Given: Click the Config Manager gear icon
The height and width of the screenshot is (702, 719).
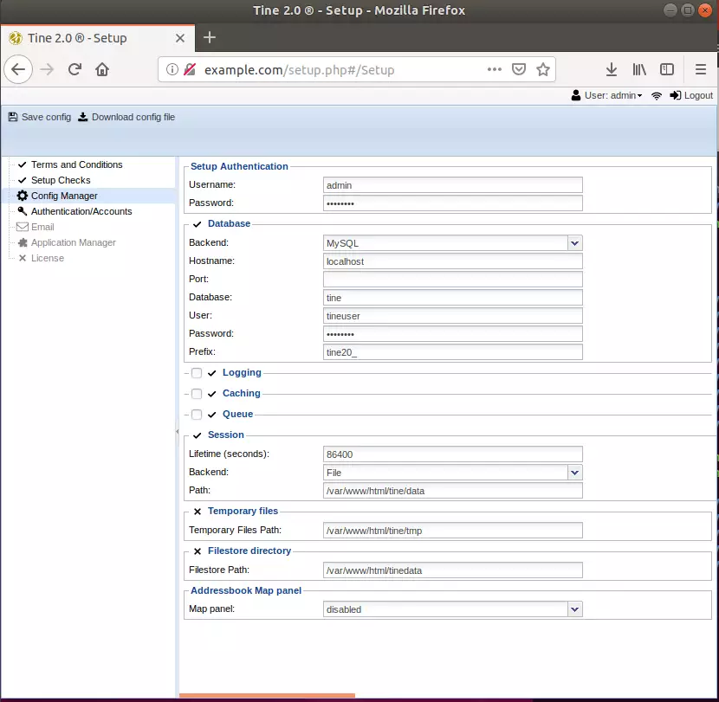Looking at the screenshot, I should 22,196.
